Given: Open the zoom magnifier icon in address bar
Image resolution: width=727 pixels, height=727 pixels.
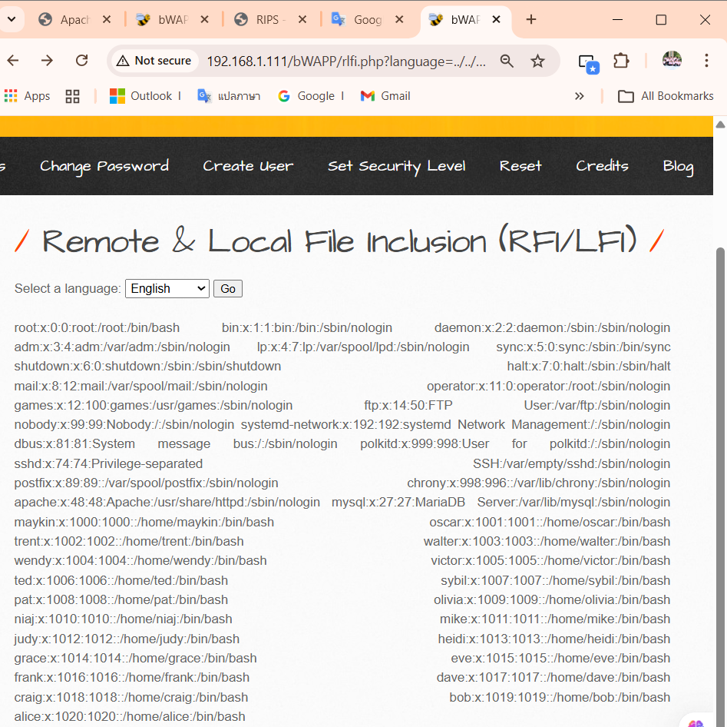Looking at the screenshot, I should point(507,61).
